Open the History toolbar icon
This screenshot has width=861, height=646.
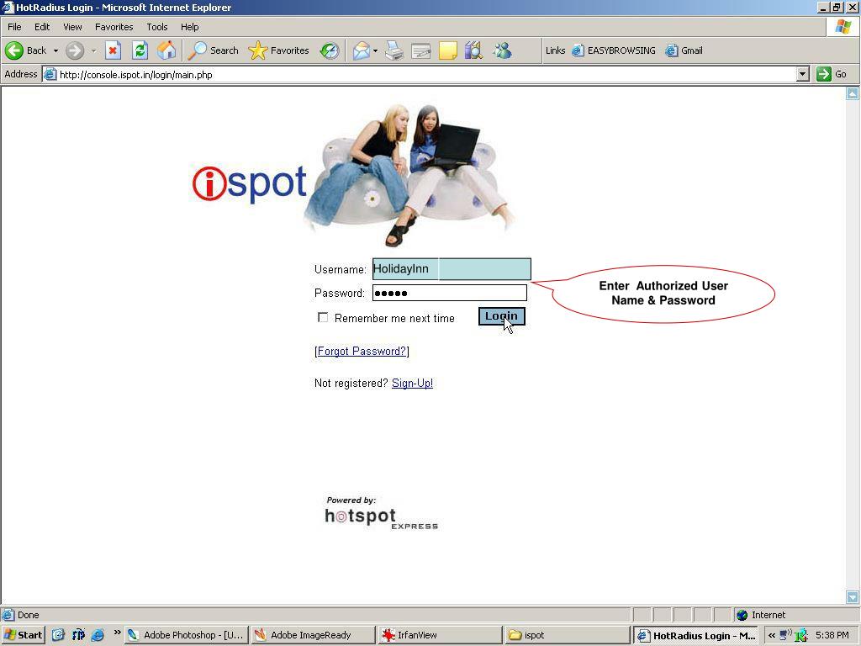[x=330, y=50]
